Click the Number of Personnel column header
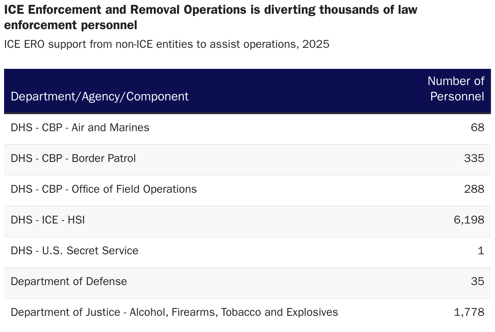 coord(456,89)
